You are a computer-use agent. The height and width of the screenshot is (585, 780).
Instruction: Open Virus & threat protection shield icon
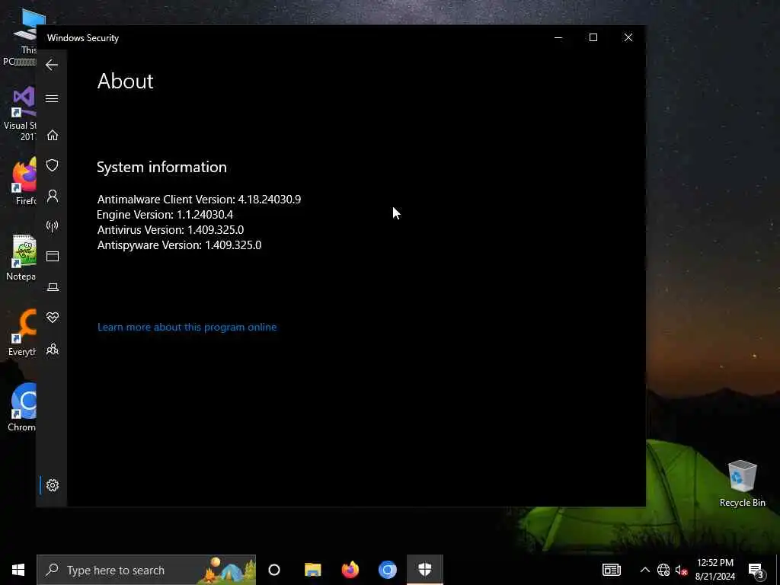click(53, 165)
